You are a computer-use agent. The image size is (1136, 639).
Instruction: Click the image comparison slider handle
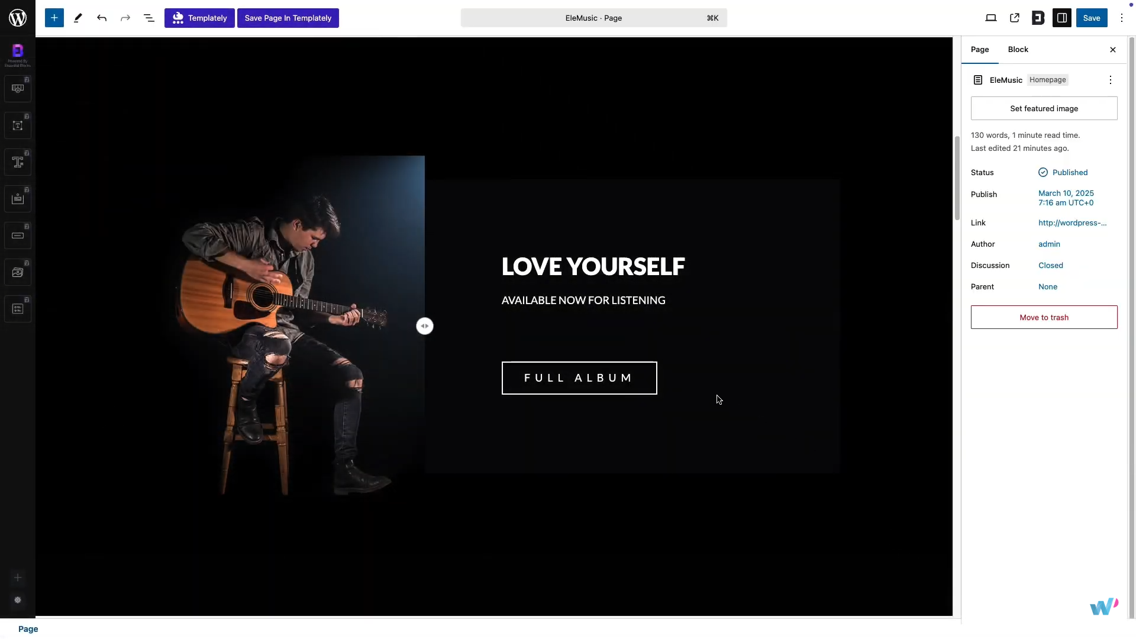click(x=425, y=326)
